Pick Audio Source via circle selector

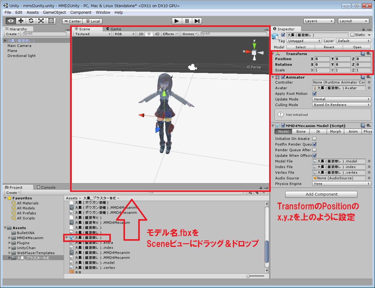(369, 178)
